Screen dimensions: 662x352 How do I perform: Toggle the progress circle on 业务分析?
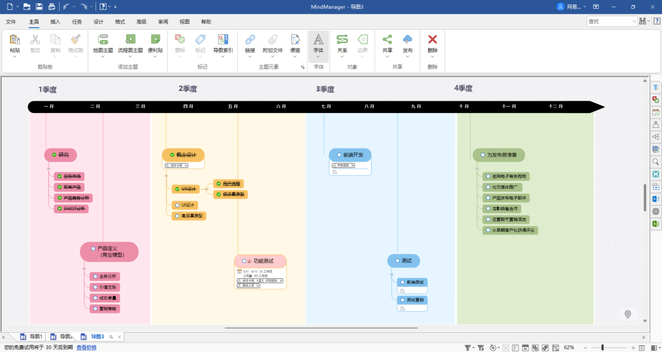coord(94,276)
